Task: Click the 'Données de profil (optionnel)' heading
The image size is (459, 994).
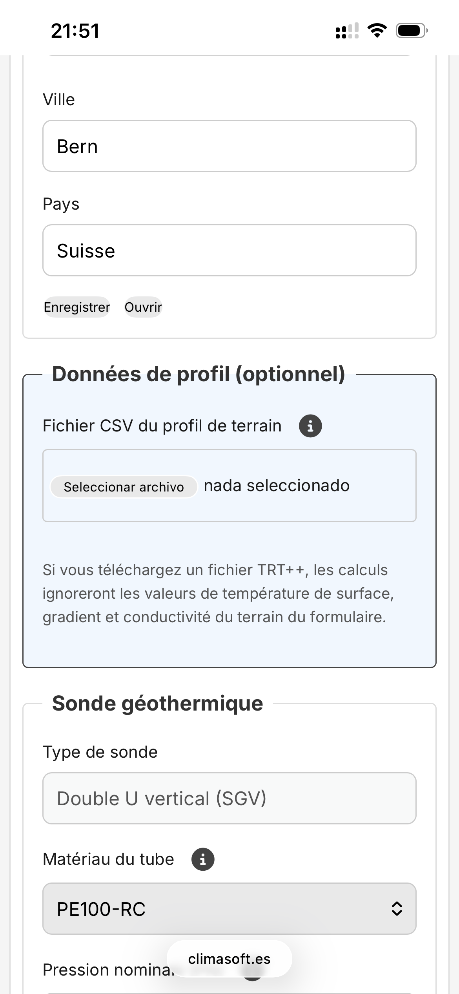Action: coord(199,374)
